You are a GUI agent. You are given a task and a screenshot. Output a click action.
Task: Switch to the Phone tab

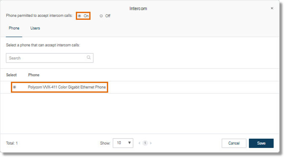[x=14, y=28]
